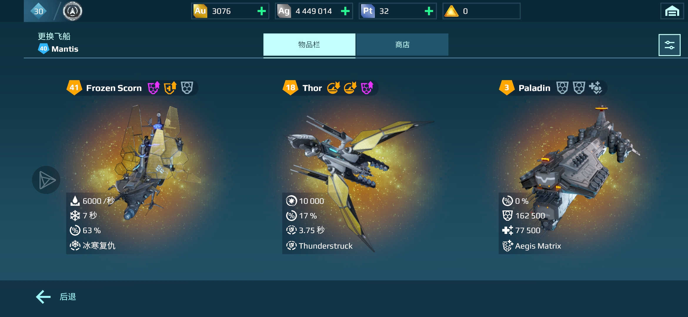Switch to the 商店 shop tab

click(x=402, y=45)
